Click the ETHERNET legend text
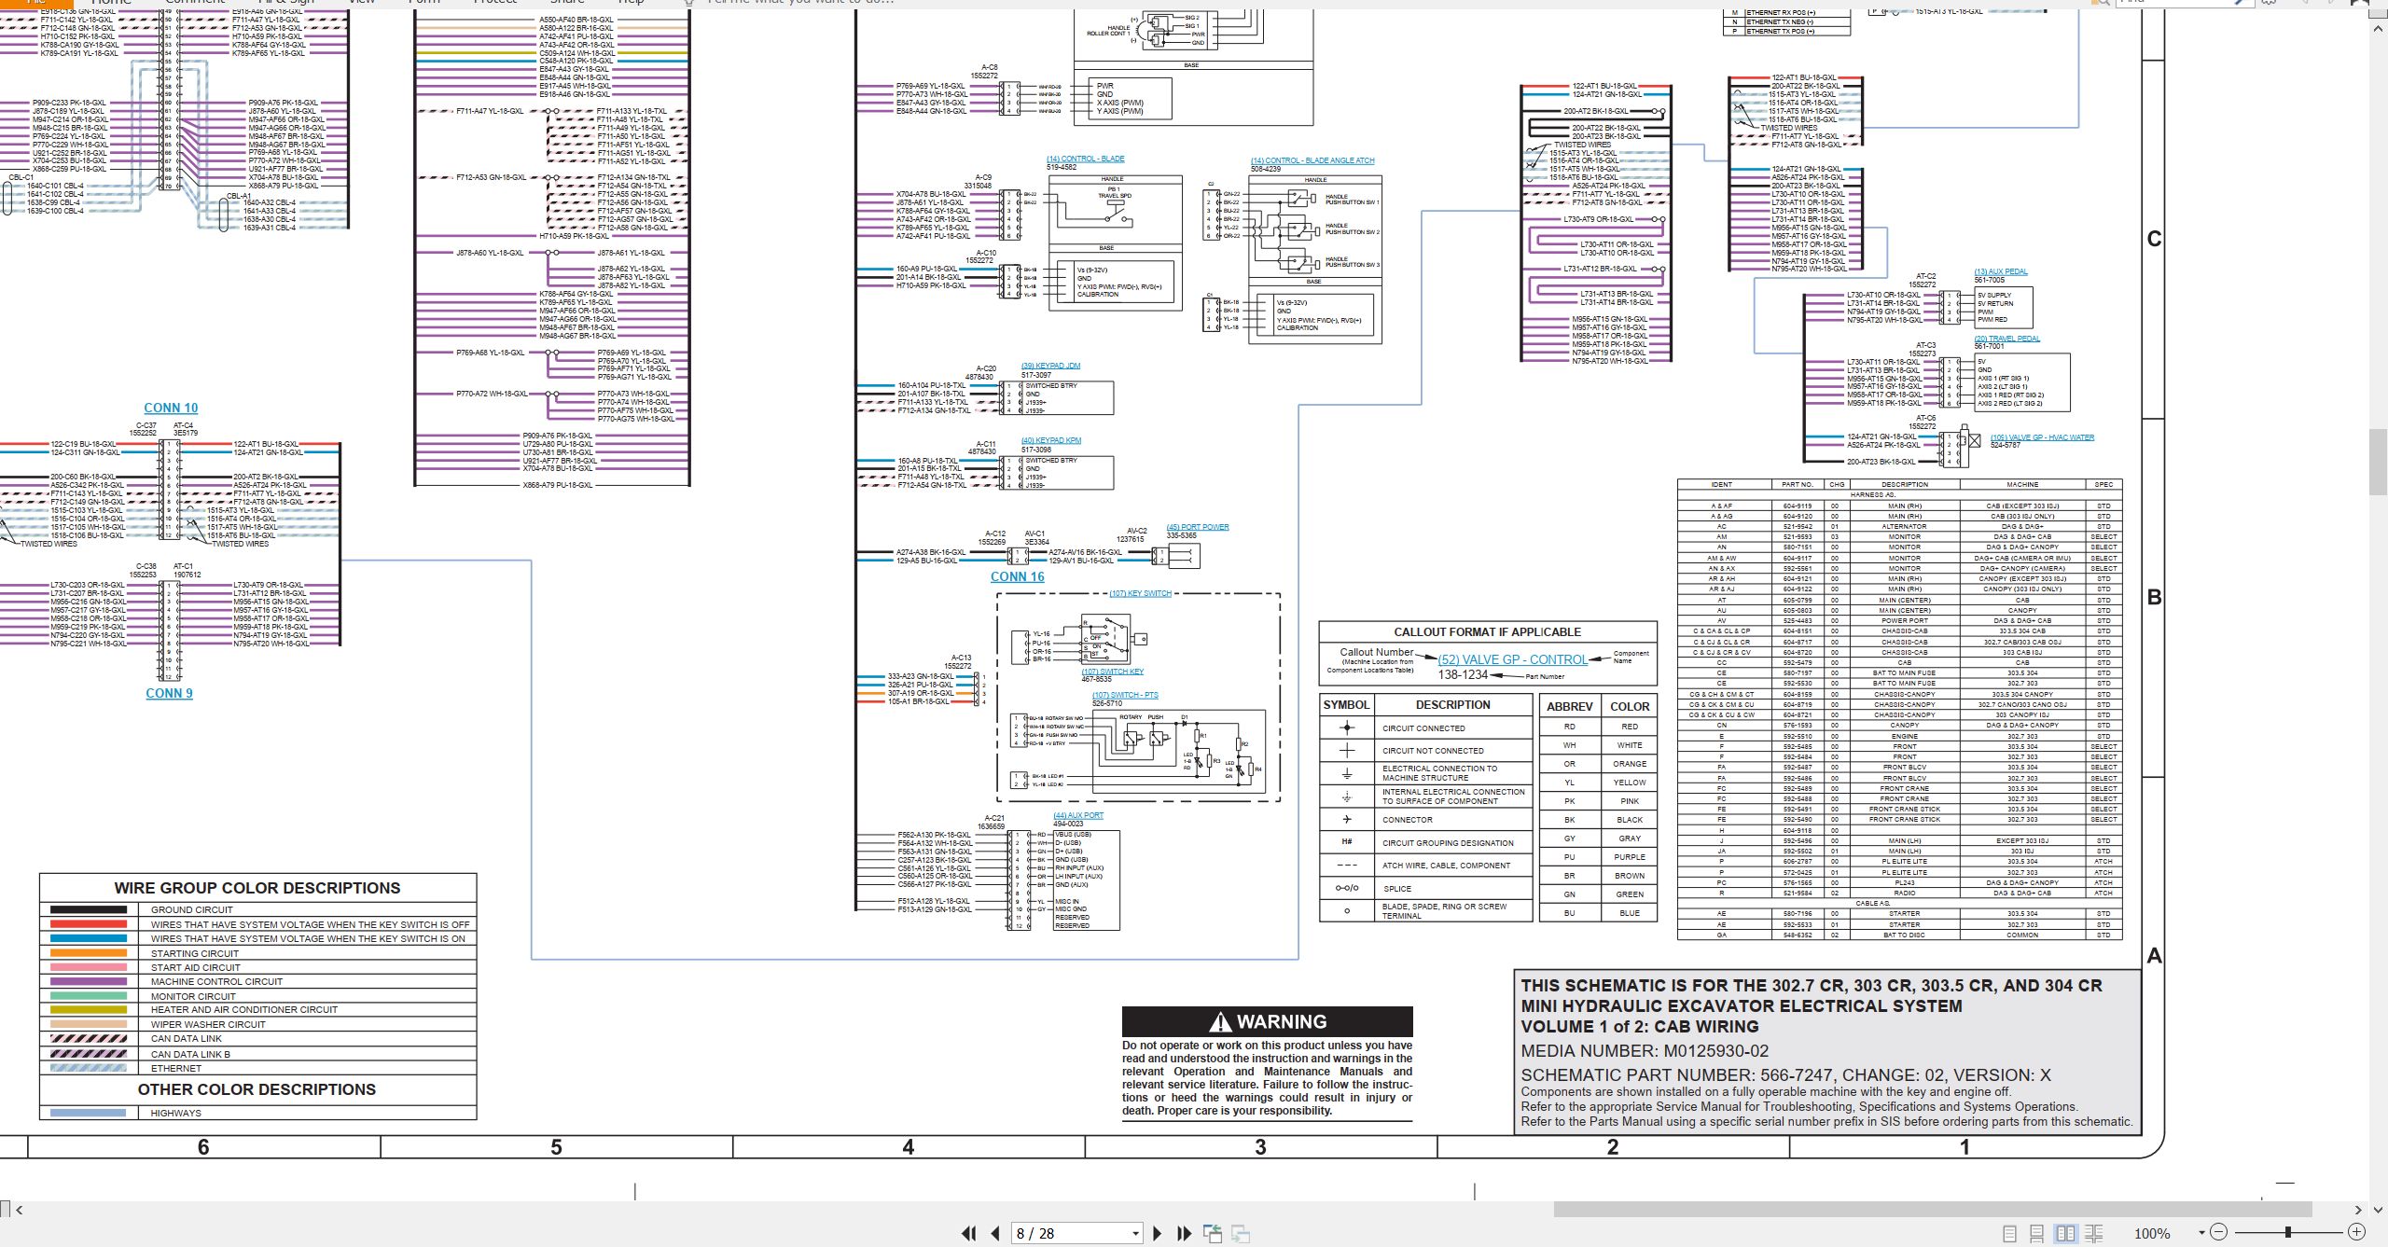The width and height of the screenshot is (2388, 1247). tap(176, 1068)
